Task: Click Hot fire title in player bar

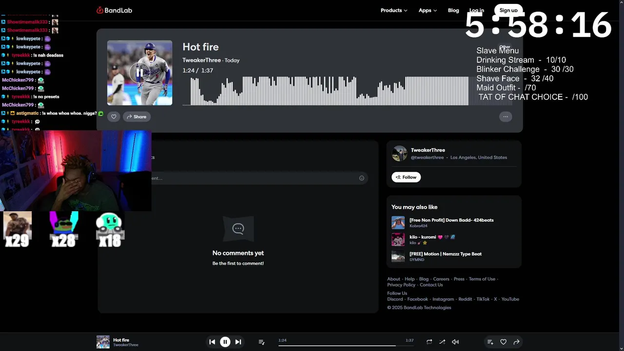Action: click(121, 340)
